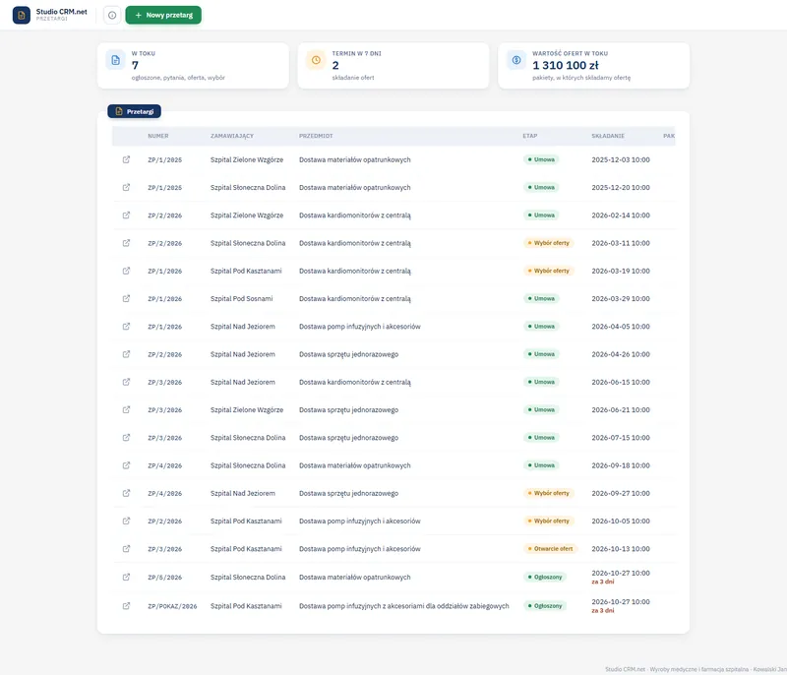This screenshot has height=675, width=787.
Task: Open tender row dated 2026-07-15 via its link icon
Action: click(126, 438)
